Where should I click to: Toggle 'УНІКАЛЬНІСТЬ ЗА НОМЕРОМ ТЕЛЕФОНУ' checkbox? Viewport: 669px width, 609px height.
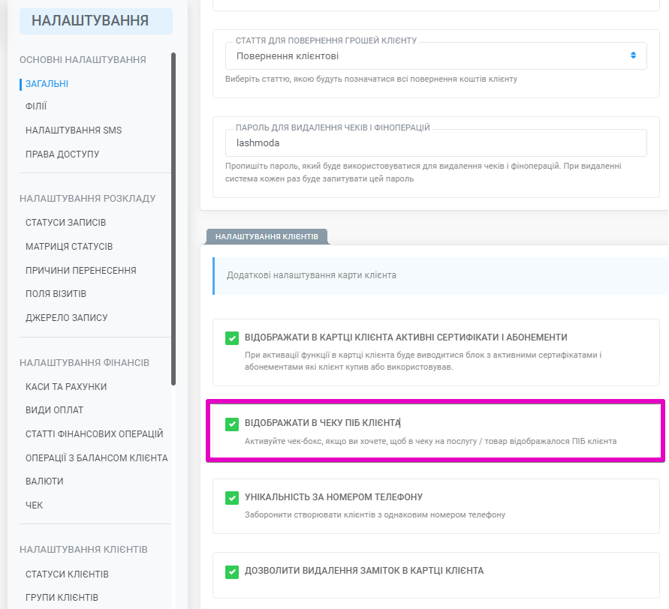pyautogui.click(x=232, y=498)
